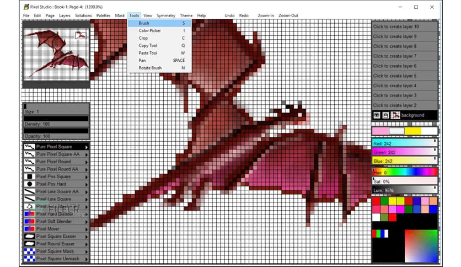The height and width of the screenshot is (267, 461).
Task: Expand Pixel Square Eraser options arrow
Action: (x=87, y=237)
